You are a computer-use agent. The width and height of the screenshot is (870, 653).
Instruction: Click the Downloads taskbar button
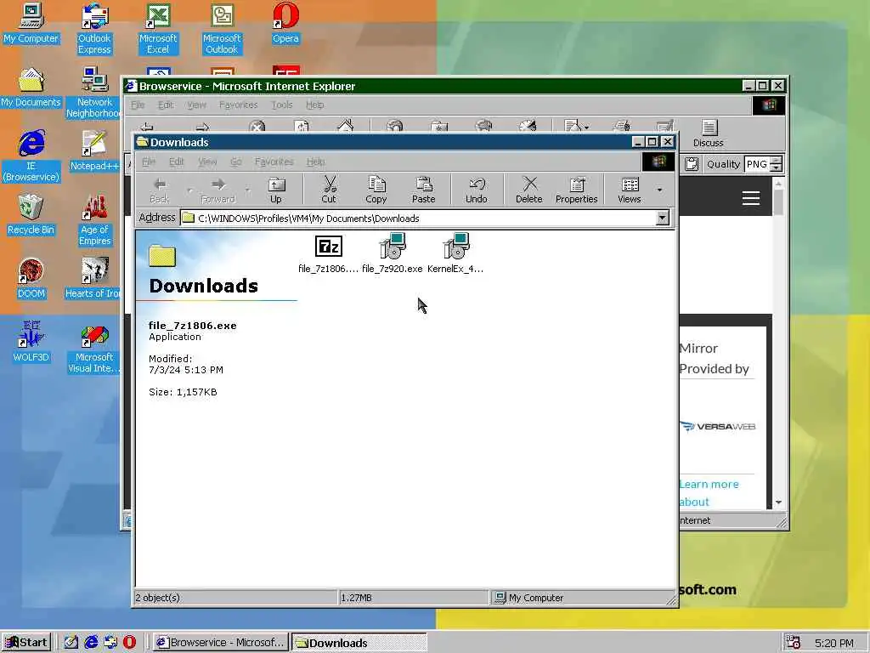359,643
